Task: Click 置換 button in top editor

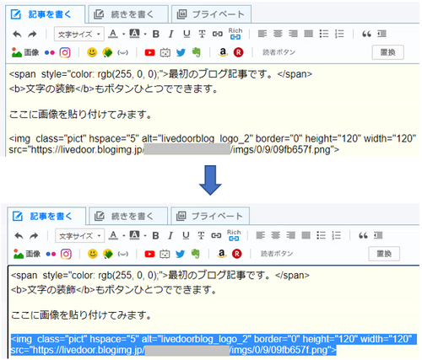Action: coord(387,52)
